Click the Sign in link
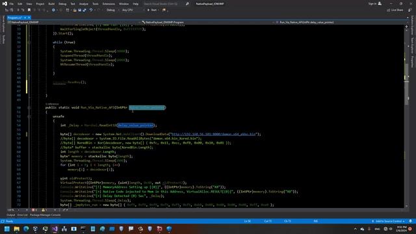This screenshot has width=416, height=234. click(x=374, y=4)
